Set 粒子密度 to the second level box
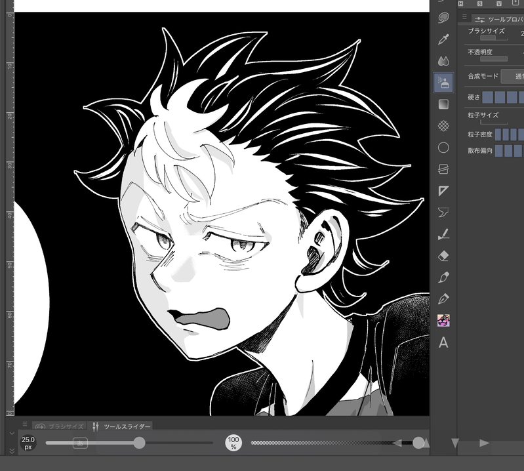 (506, 134)
